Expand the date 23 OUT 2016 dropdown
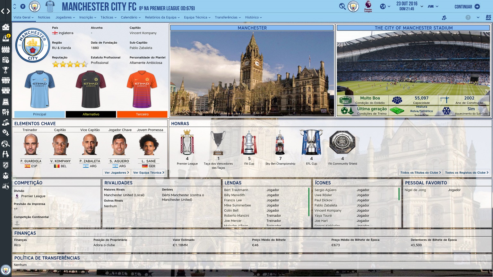Viewport: 493px width, 277px height. 422,6
